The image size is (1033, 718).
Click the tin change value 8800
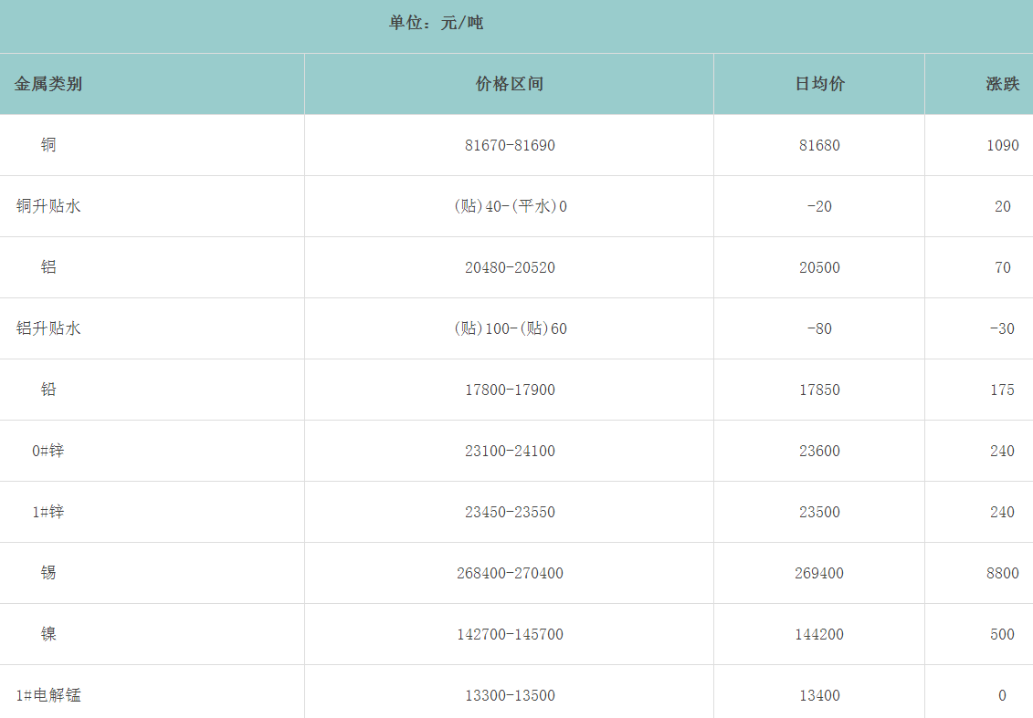pyautogui.click(x=1002, y=573)
